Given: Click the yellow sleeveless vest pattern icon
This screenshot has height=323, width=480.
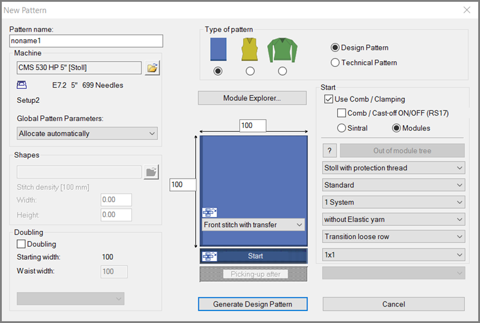Looking at the screenshot, I should (x=250, y=49).
